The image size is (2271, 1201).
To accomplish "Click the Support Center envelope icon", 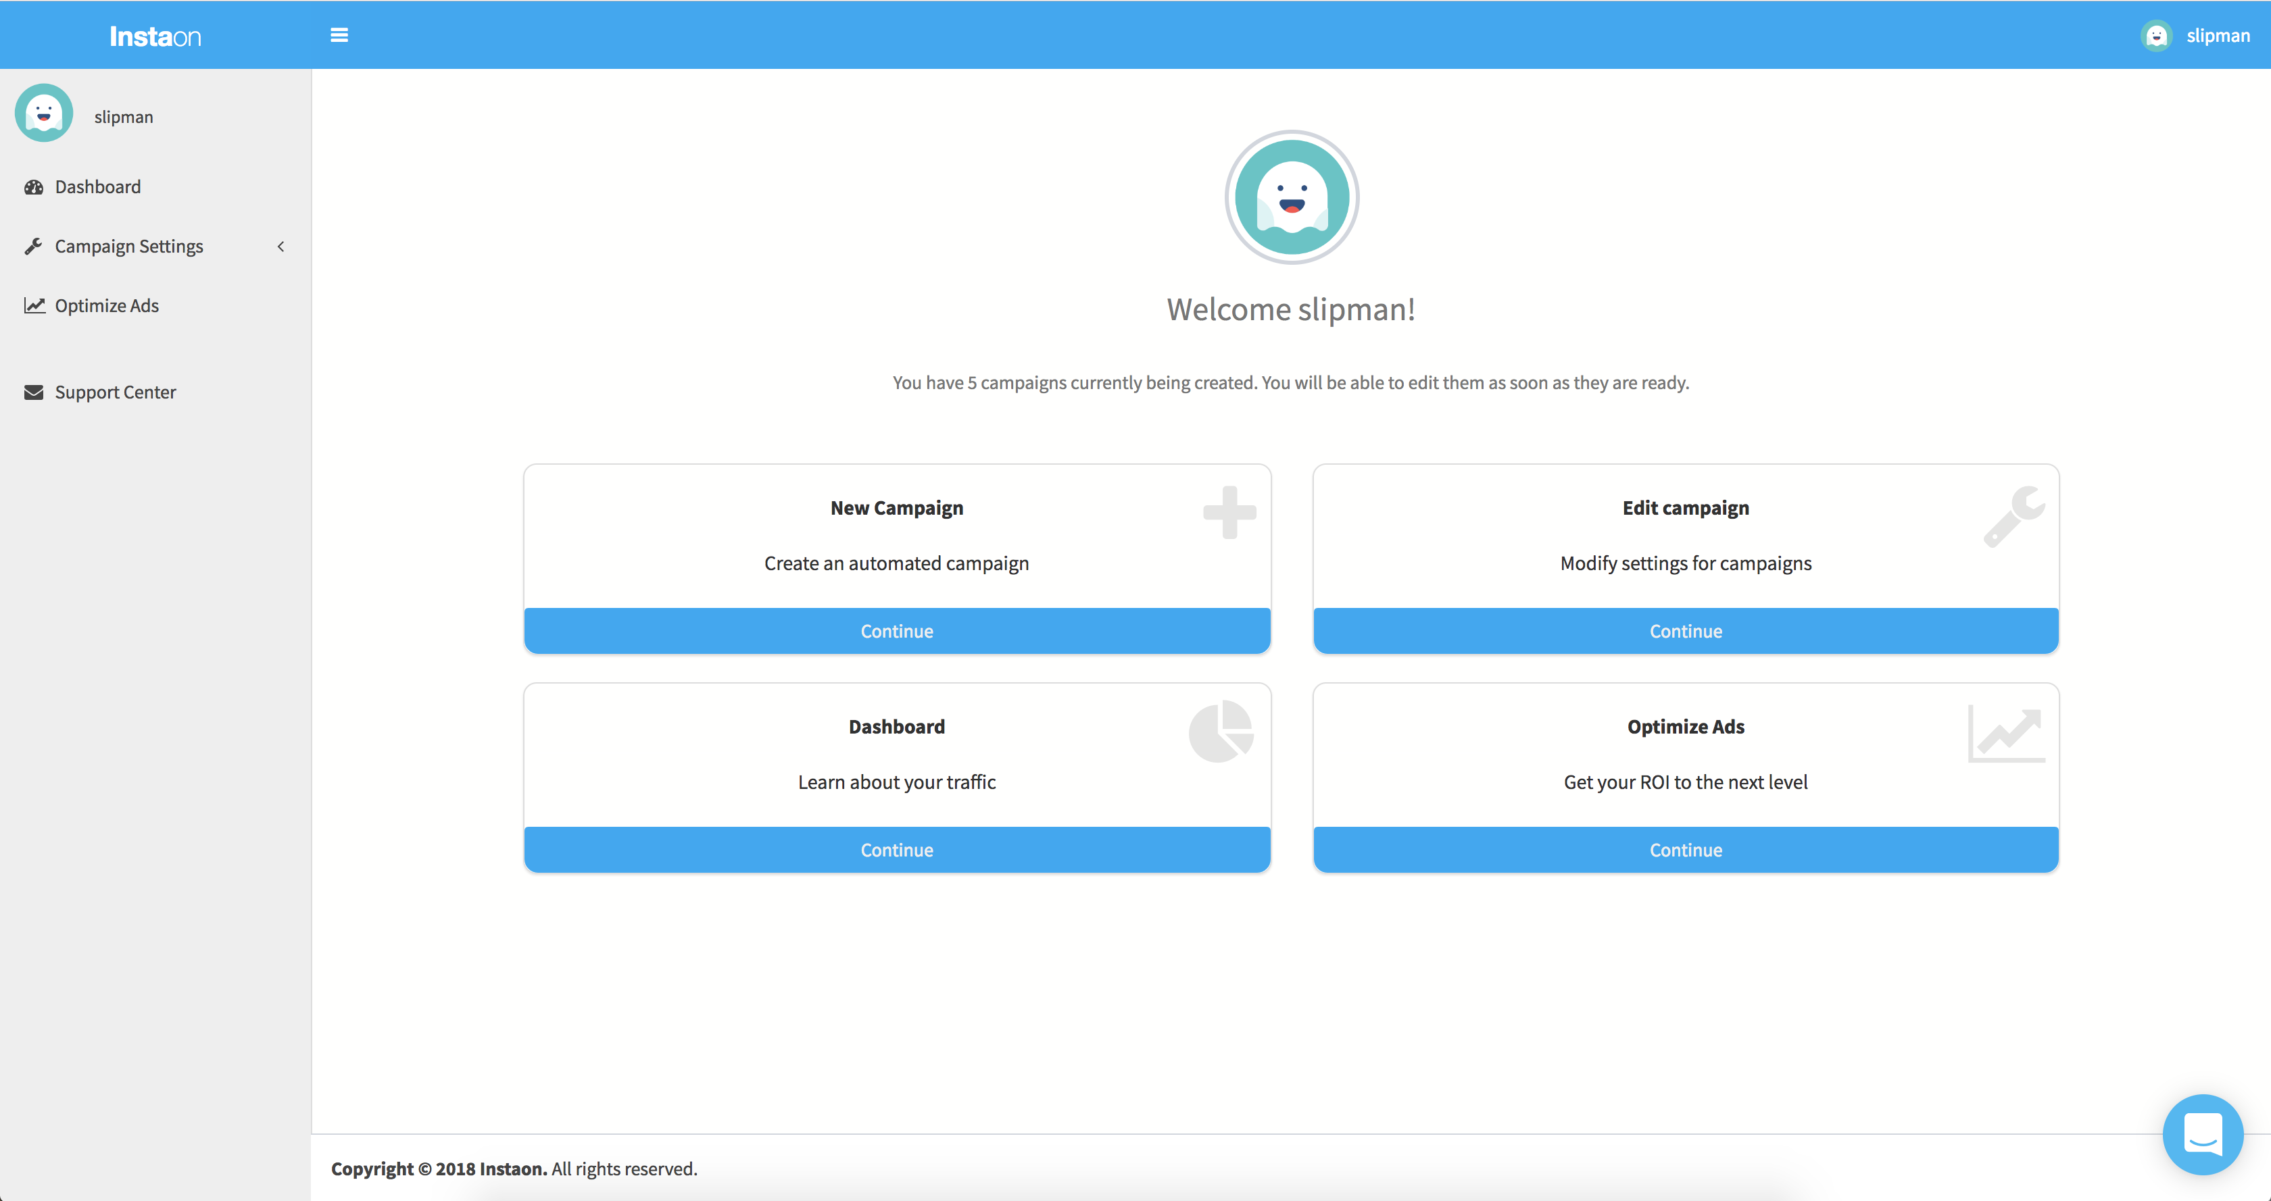I will click(x=34, y=392).
